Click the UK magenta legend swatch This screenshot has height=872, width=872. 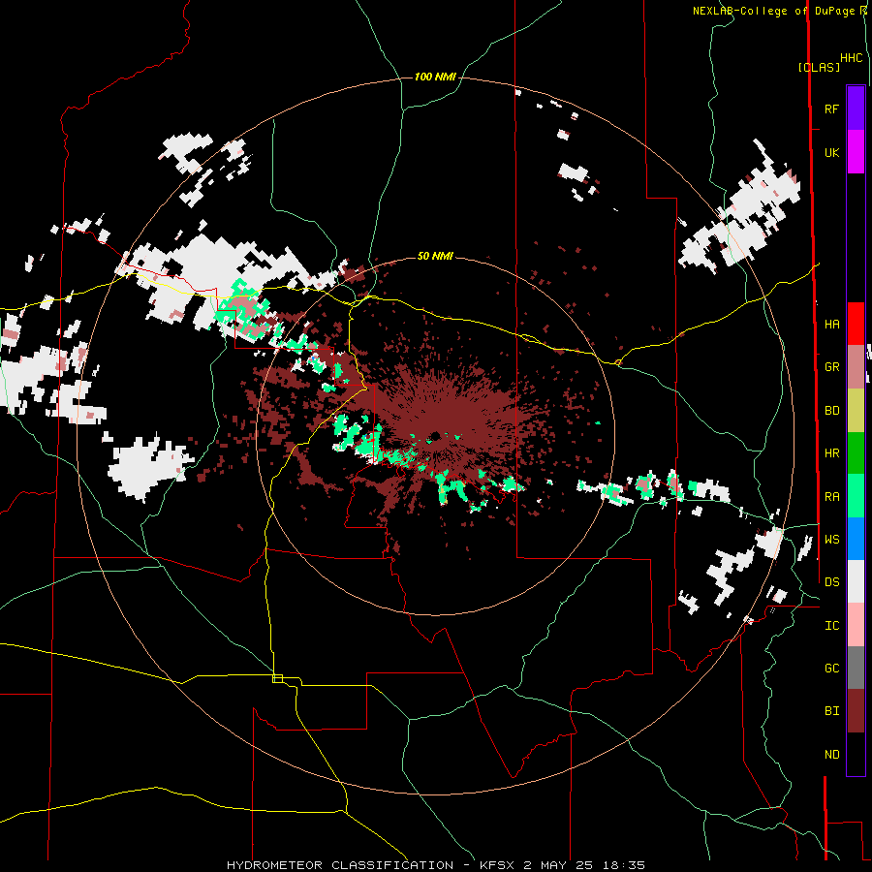tap(856, 152)
